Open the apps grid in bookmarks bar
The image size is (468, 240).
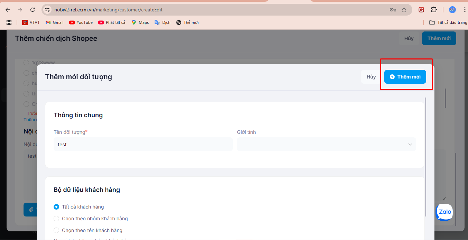coord(9,22)
